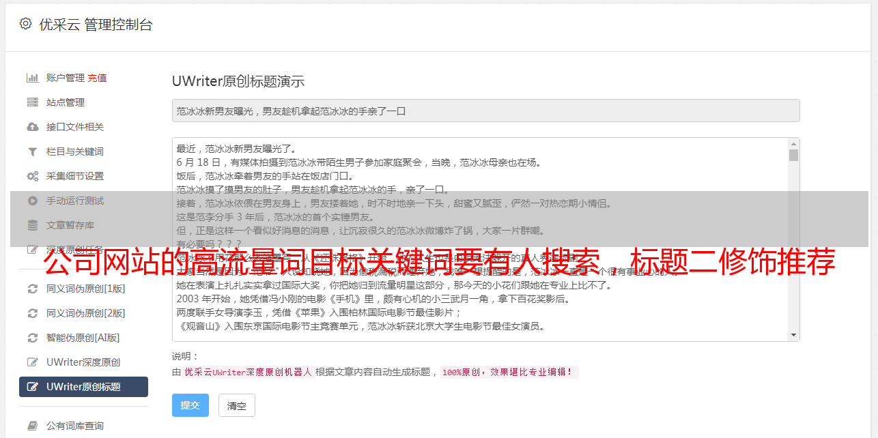This screenshot has height=438, width=878.
Task: Open 站点管理 in the sidebar
Action: (66, 102)
